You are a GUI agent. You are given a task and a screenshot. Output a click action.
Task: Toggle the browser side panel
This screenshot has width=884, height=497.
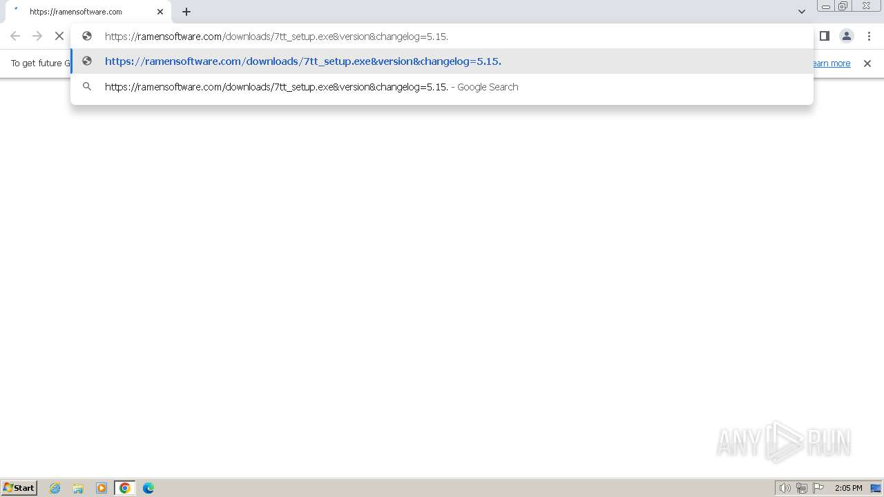pos(825,36)
